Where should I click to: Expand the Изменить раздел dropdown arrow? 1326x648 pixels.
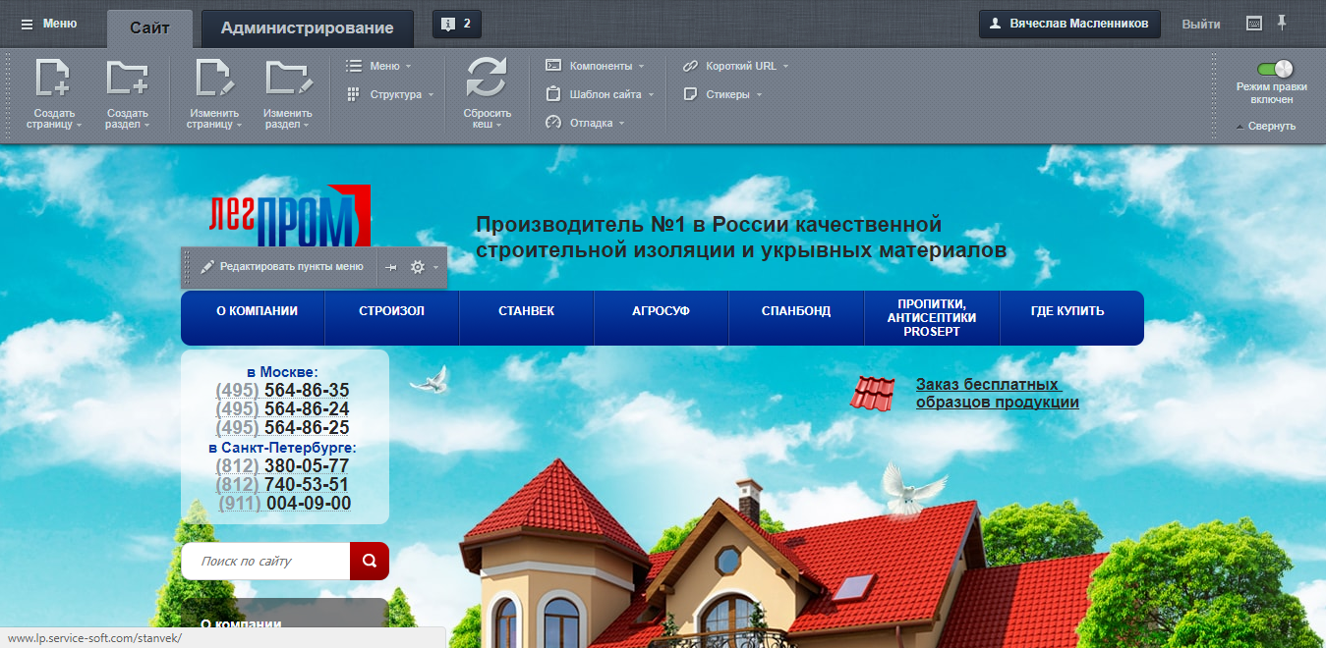[x=306, y=126]
